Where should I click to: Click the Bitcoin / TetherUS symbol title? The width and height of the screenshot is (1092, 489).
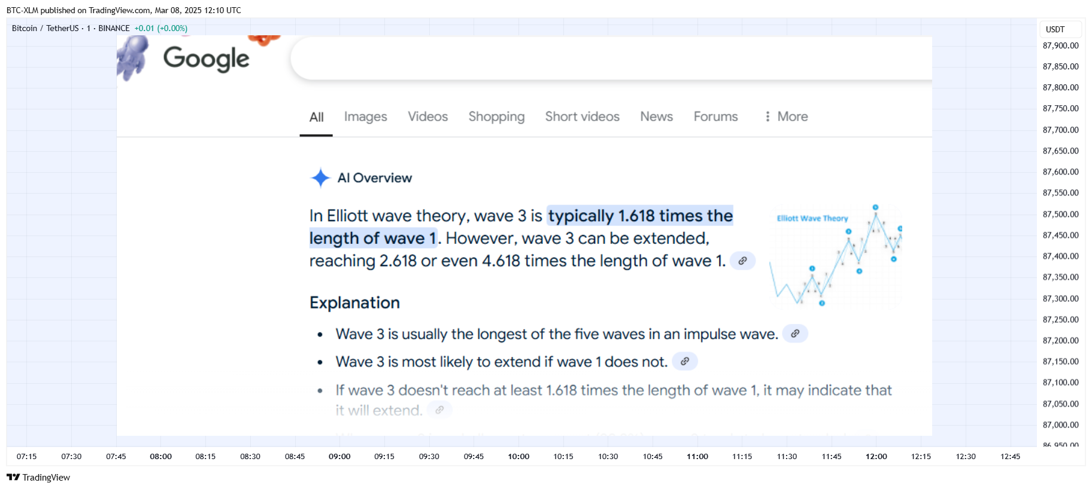[45, 28]
